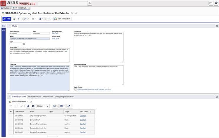Click the Study Number field
Image resolution: width=219 pixels, height=138 pixels.
20,33
